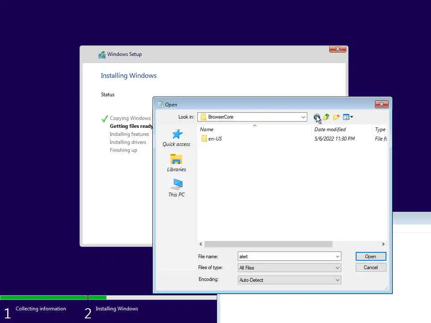431x323 pixels.
Task: Click 'Installing Windows' step 2 label
Action: tap(117, 309)
